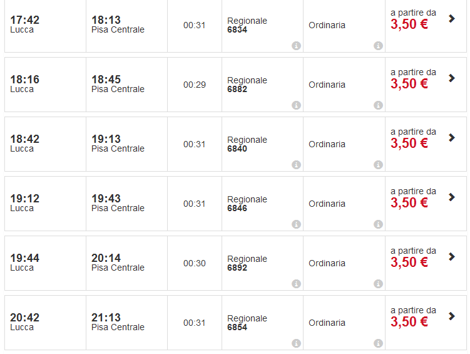Expand the 19:12 Lucca departure arrow
470x354 pixels.
452,197
